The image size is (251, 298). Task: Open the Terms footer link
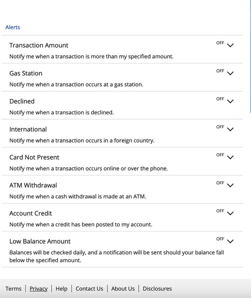pyautogui.click(x=13, y=289)
